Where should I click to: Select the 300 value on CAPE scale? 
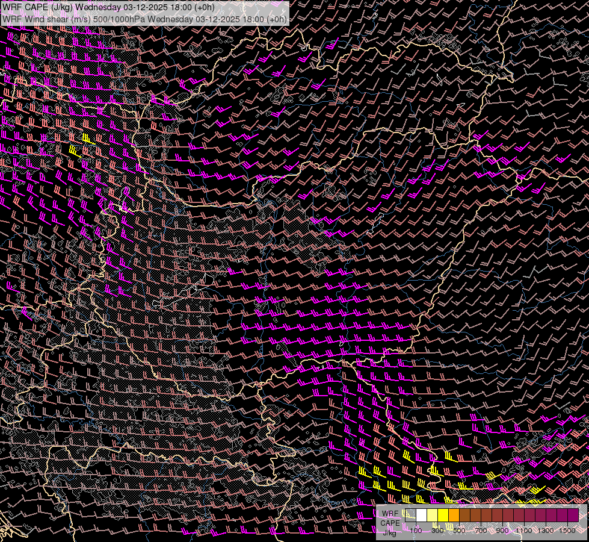pos(437,530)
